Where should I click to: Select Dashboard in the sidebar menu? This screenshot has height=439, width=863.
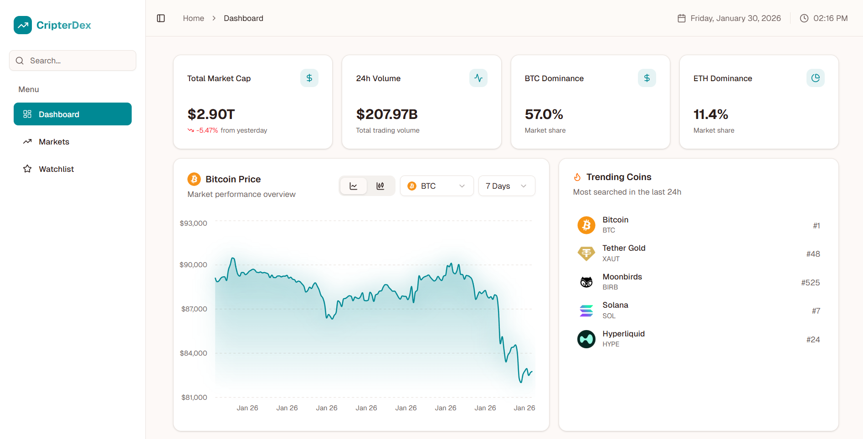[x=72, y=114]
